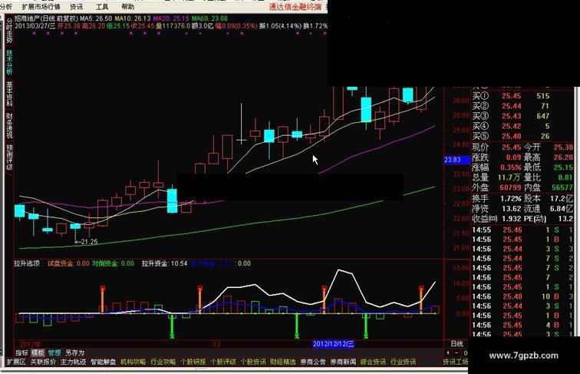Open the 综合资讯 bottom tab

[373, 362]
